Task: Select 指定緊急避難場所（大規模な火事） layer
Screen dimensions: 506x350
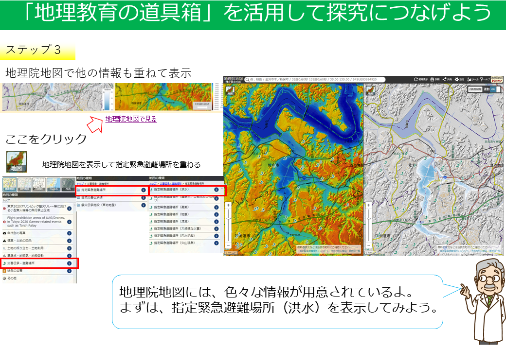Action: (x=184, y=228)
